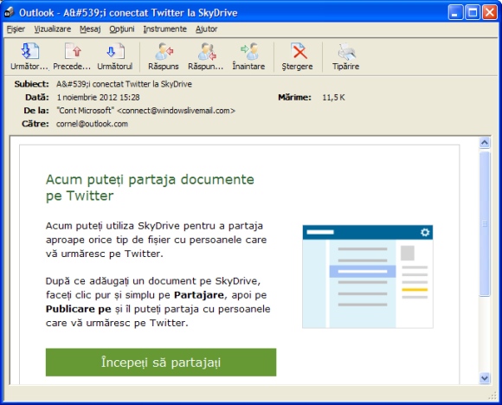Forward the message with 'Înaintare'

click(249, 51)
